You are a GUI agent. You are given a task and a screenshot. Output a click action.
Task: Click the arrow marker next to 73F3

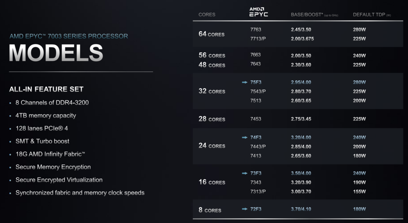[x=244, y=173]
